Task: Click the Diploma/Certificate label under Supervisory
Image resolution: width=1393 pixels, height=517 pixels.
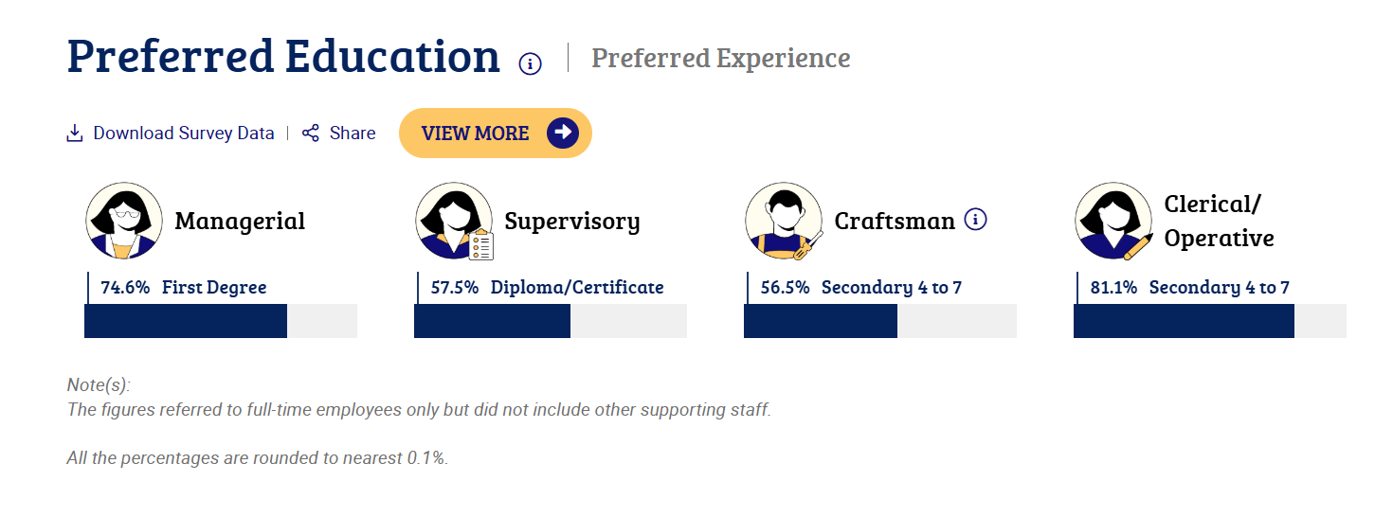Action: tap(577, 287)
